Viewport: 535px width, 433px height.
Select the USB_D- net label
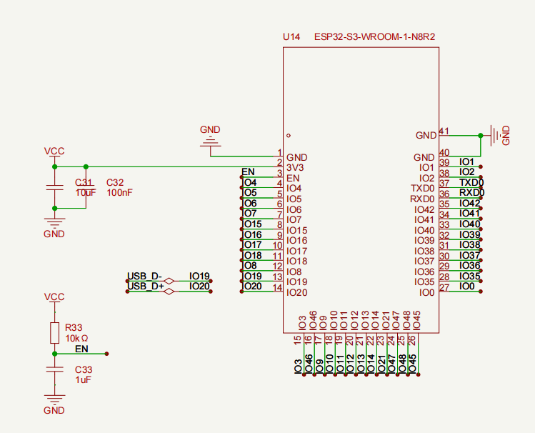(x=145, y=276)
